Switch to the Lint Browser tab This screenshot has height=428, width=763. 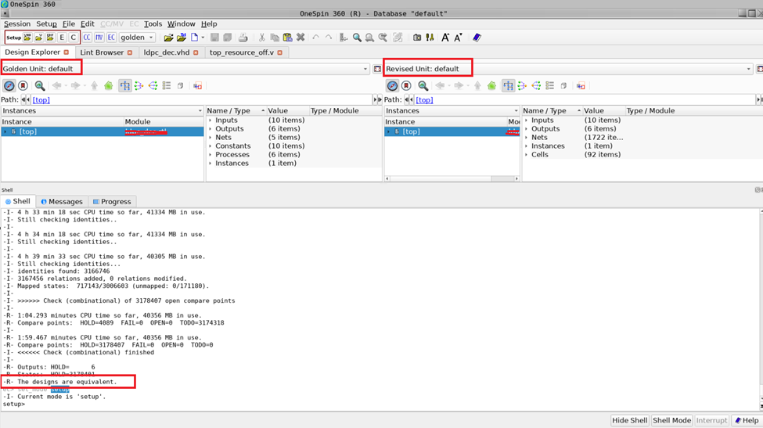[x=102, y=52]
